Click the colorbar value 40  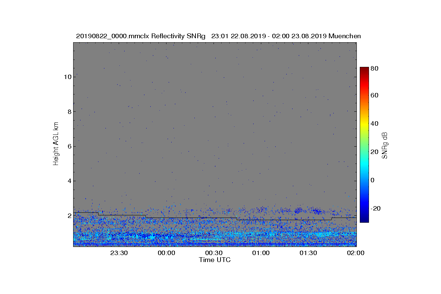[x=375, y=123]
